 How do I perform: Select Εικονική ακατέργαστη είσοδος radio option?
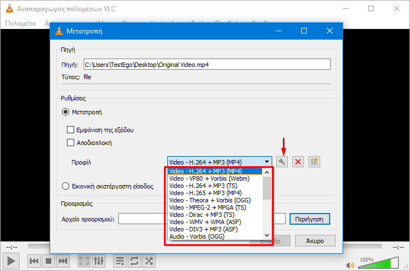coord(65,186)
